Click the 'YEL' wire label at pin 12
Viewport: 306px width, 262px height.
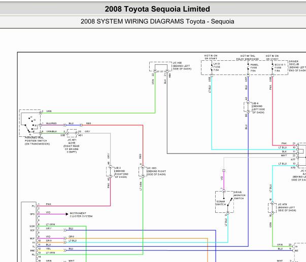tap(48, 249)
